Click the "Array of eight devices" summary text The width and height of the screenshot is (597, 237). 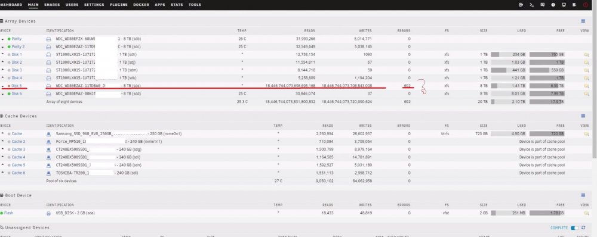[64, 102]
